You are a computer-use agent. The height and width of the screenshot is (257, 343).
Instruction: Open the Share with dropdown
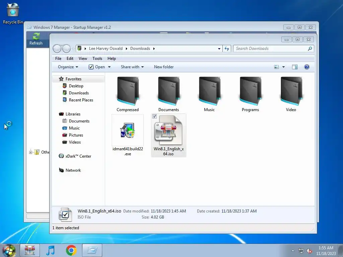(132, 67)
